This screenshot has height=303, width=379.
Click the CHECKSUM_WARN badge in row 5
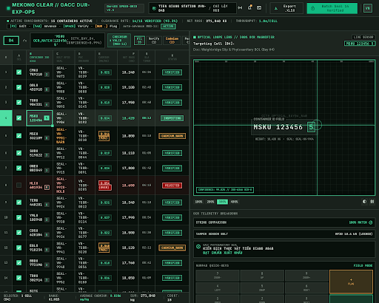[x=172, y=136]
